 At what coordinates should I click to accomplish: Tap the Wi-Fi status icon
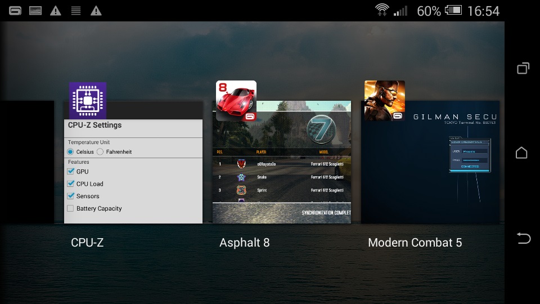click(x=382, y=11)
